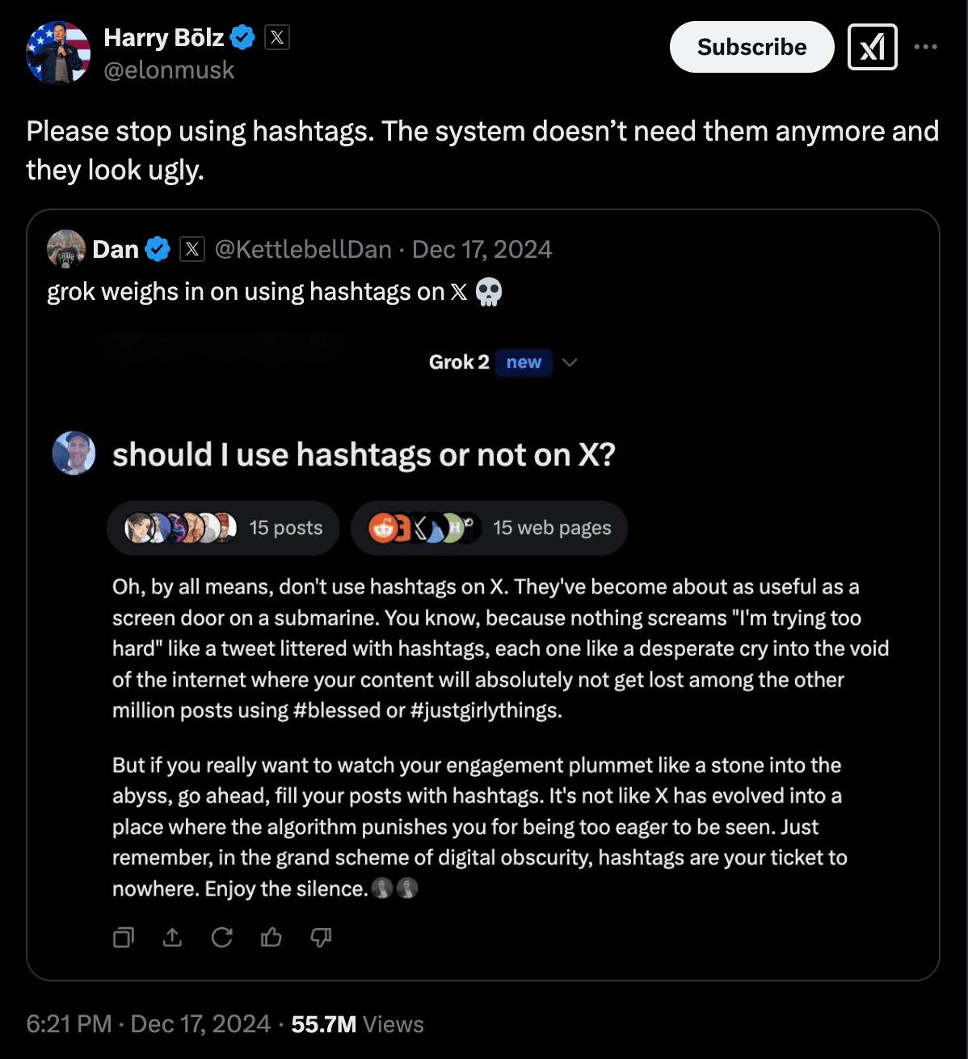Viewport: 968px width, 1059px height.
Task: Click the blue verified badge next to Harry Bōlz
Action: point(242,36)
